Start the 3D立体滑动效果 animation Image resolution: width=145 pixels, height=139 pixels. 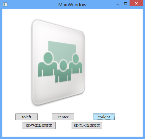click(39, 125)
